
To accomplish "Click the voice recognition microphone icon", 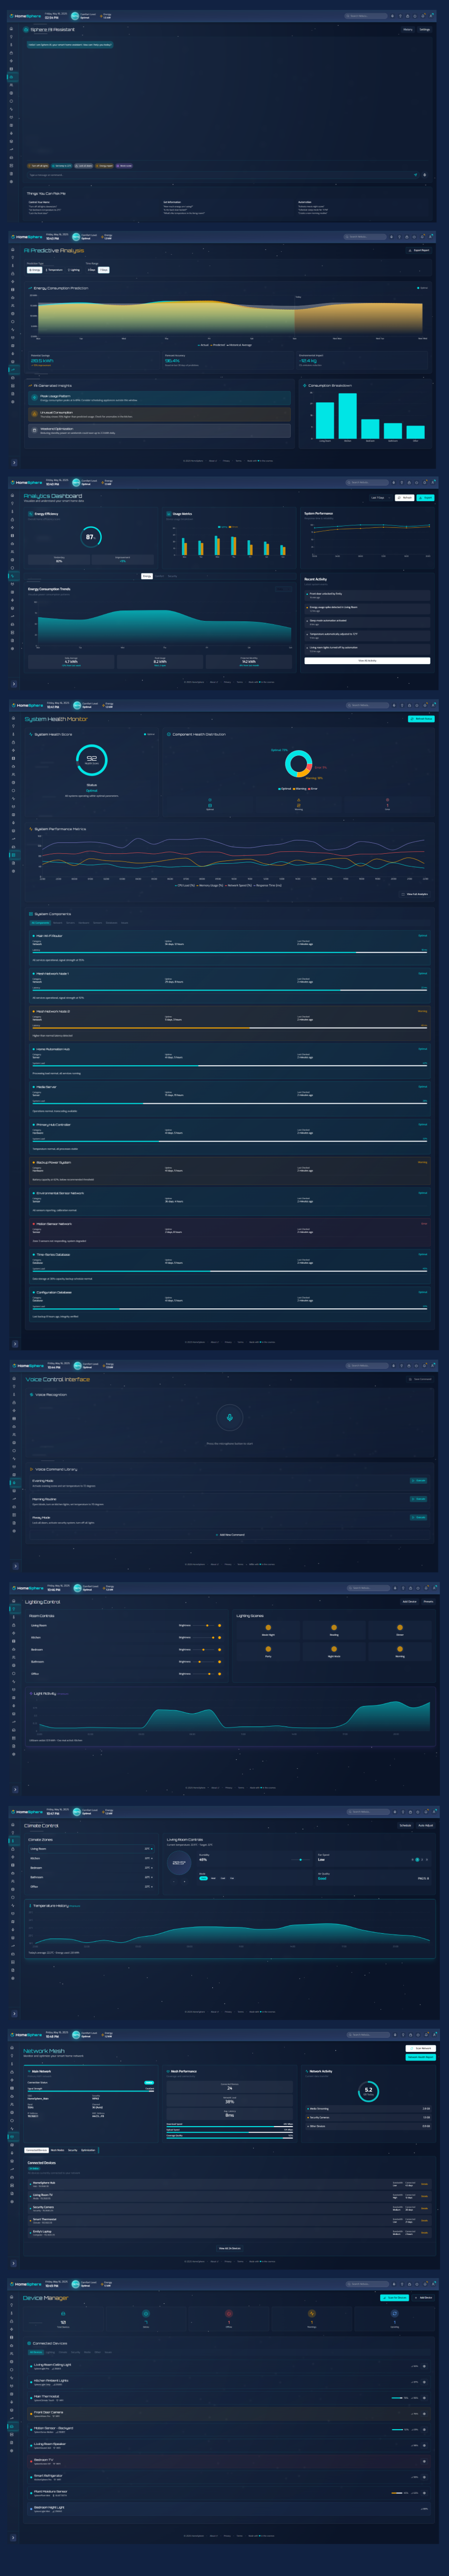I will 230,1417.
